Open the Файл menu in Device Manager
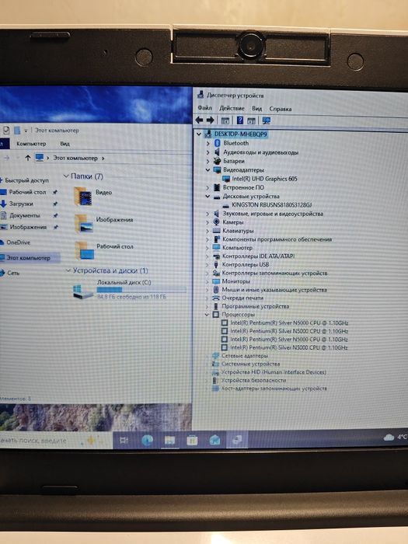The width and height of the screenshot is (408, 544). point(204,108)
